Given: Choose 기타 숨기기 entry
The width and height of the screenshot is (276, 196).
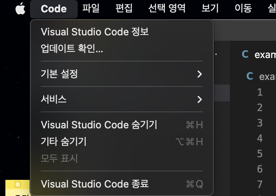Looking at the screenshot, I should (122, 141).
